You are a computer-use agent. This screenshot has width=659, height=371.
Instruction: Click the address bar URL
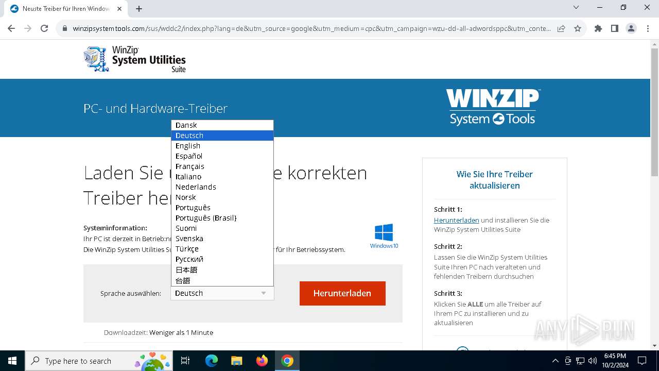coord(311,29)
